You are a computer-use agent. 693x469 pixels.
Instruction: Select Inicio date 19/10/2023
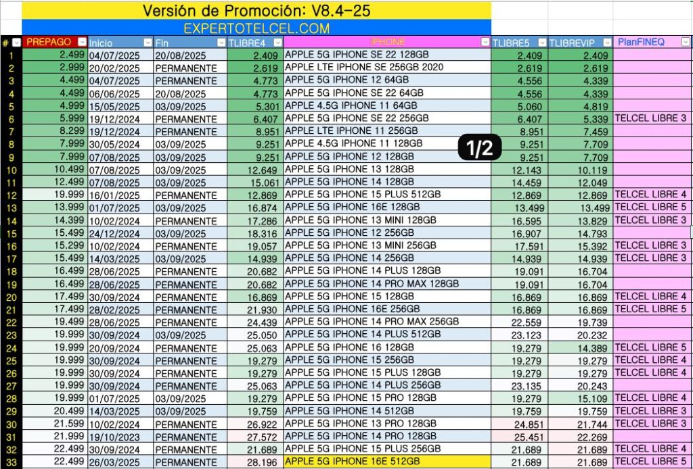point(120,437)
